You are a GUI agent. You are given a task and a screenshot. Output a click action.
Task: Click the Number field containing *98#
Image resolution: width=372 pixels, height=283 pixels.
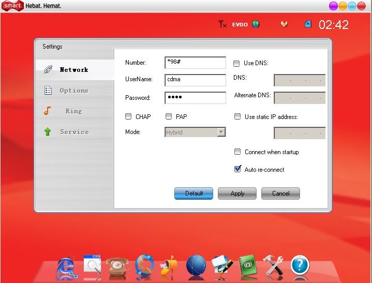tap(195, 63)
